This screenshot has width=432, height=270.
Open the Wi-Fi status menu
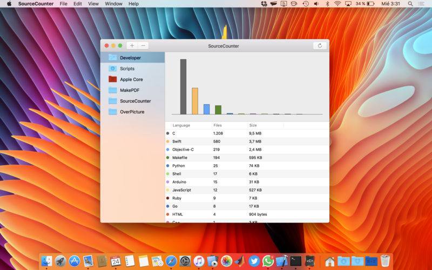337,4
